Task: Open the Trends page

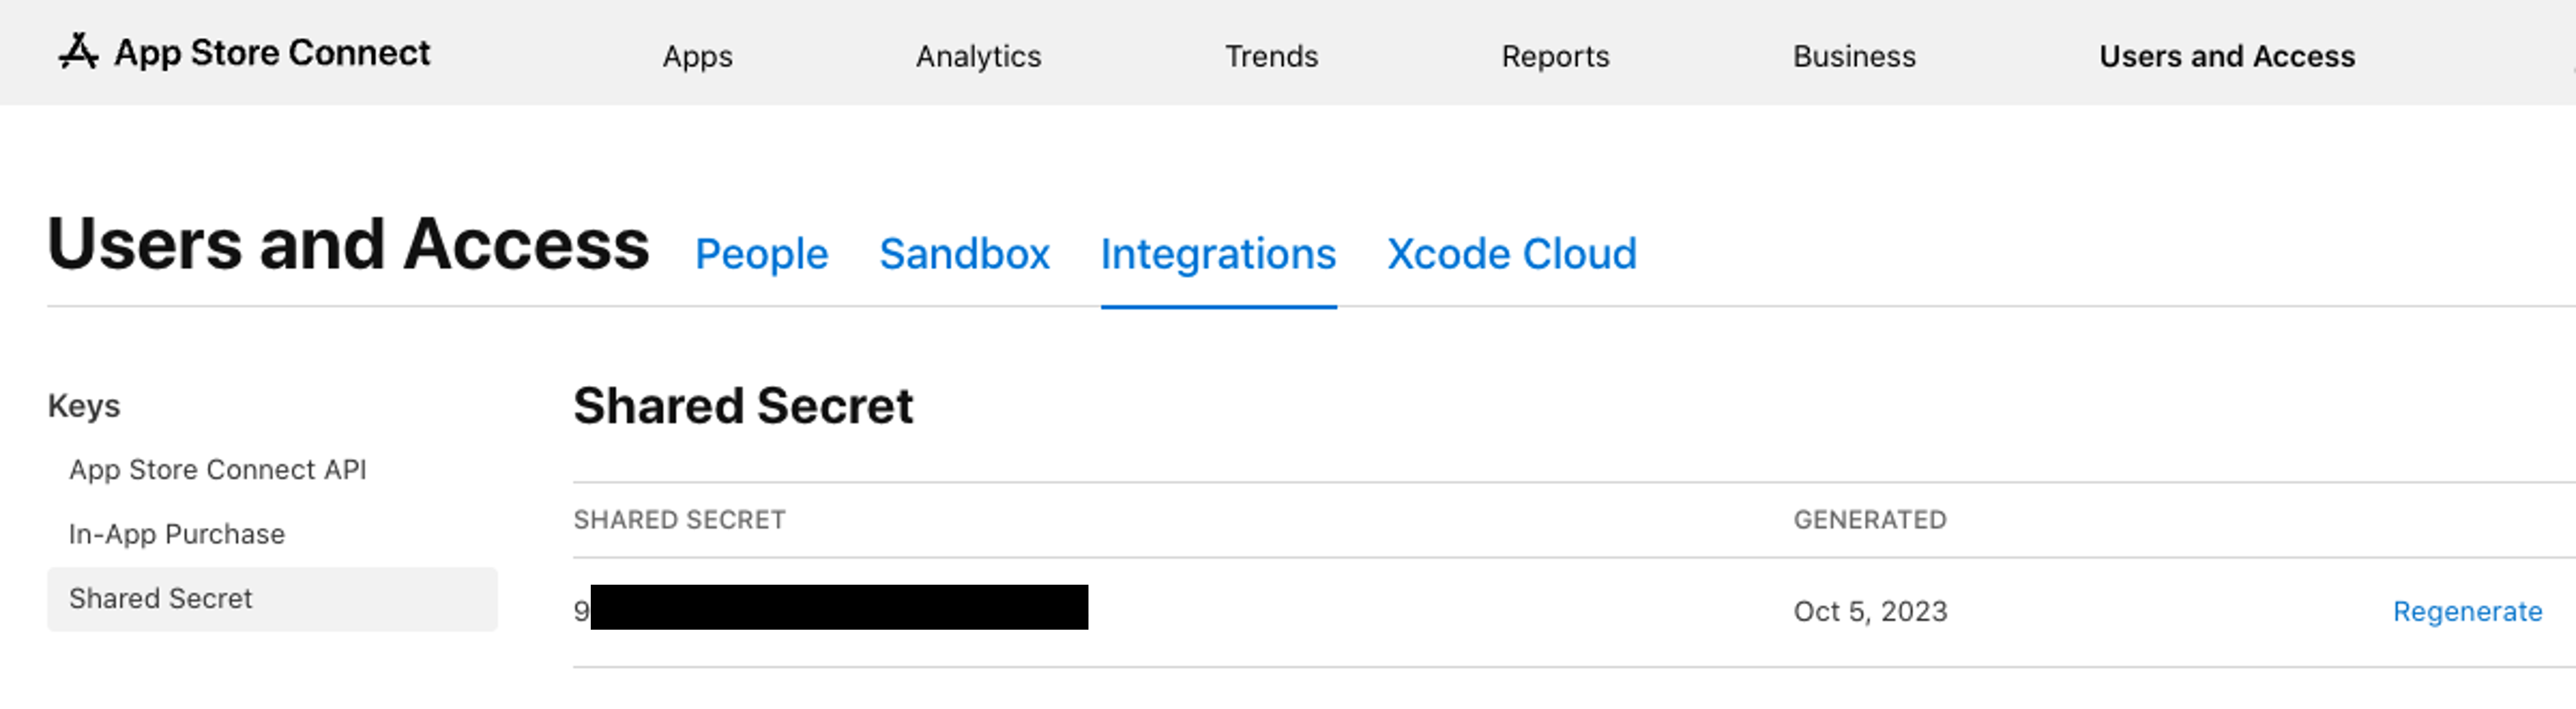Action: click(x=1271, y=57)
